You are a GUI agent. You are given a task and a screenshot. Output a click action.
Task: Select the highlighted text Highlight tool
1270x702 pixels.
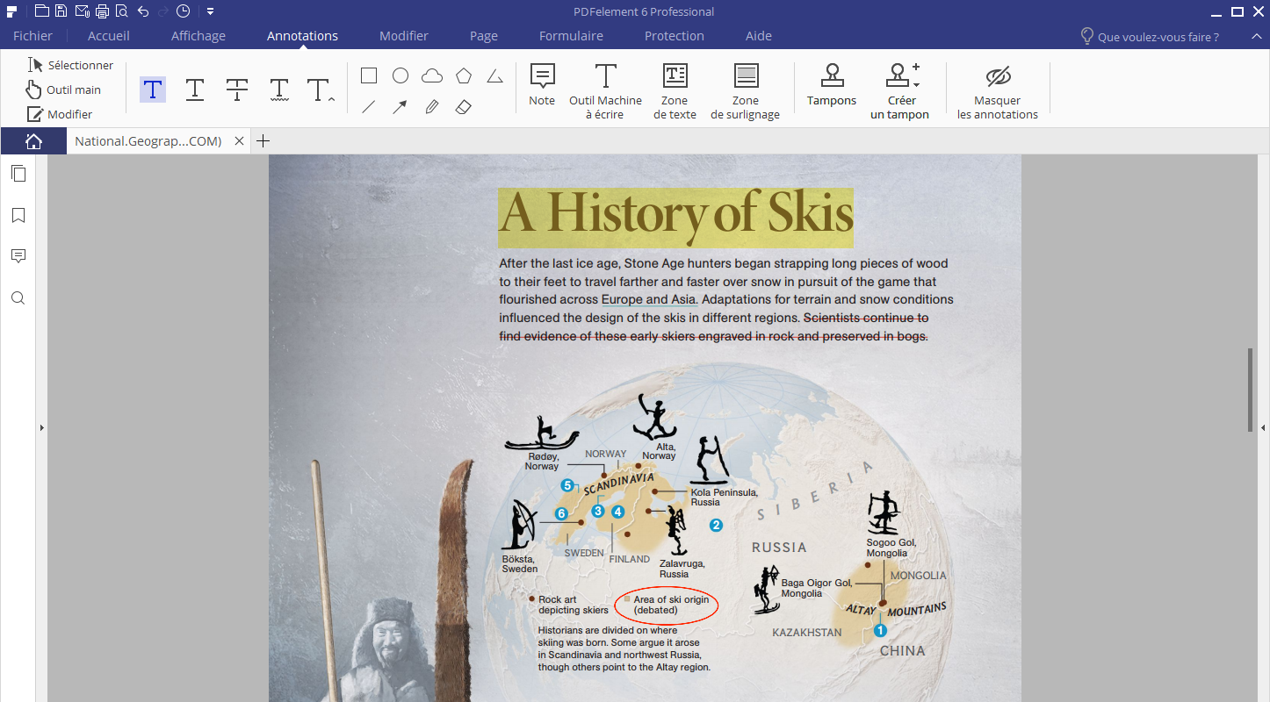[x=153, y=89]
